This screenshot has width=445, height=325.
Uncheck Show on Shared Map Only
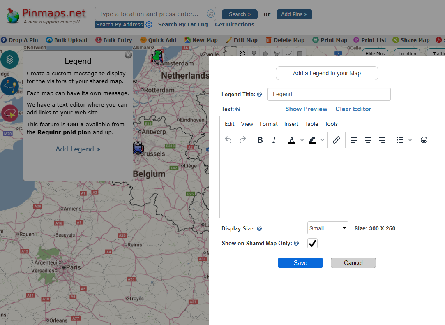(x=312, y=243)
